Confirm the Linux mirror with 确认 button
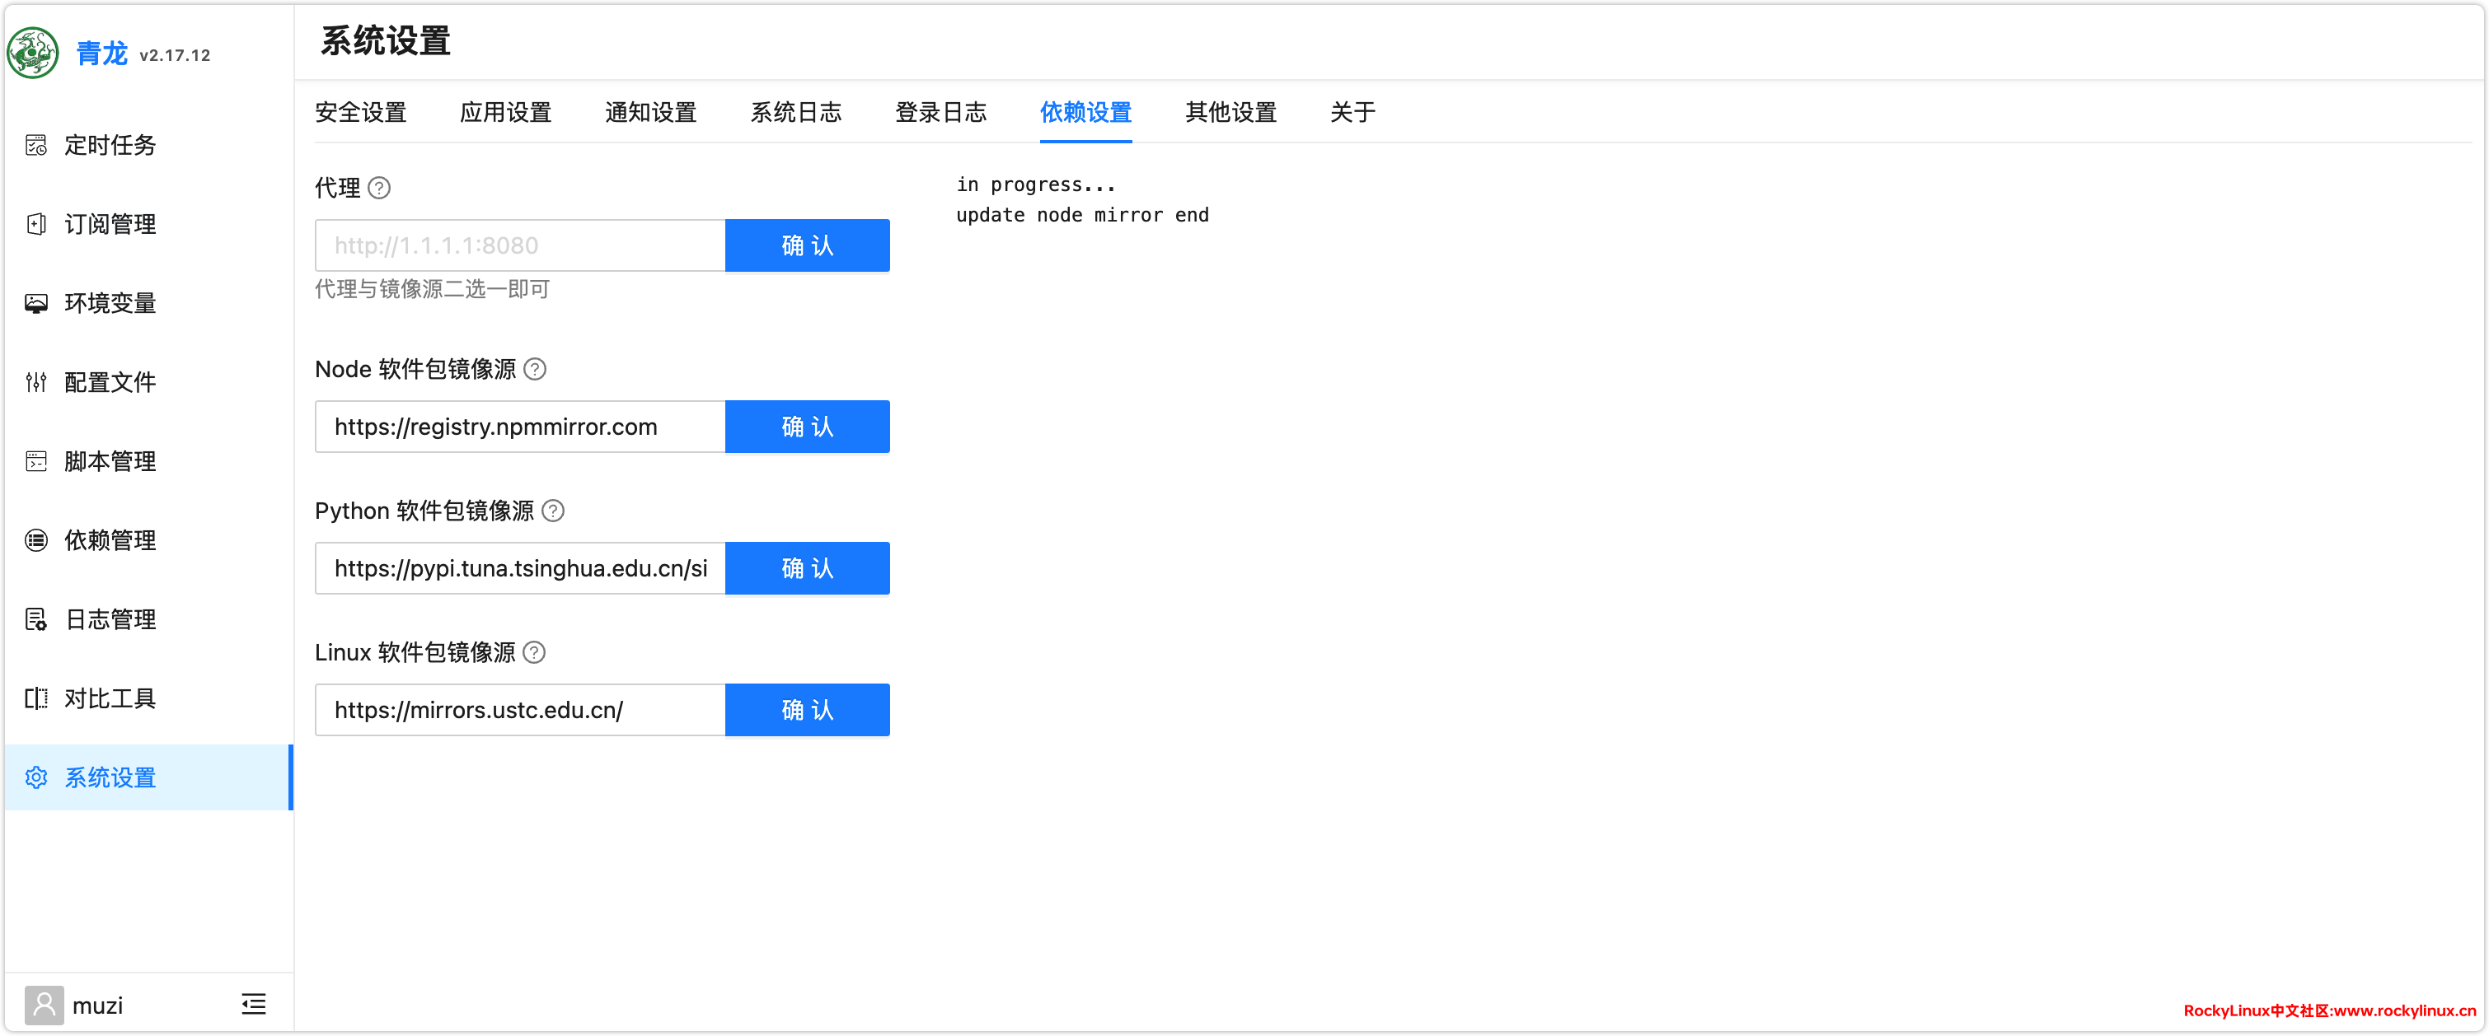Image resolution: width=2489 pixels, height=1036 pixels. coord(807,710)
